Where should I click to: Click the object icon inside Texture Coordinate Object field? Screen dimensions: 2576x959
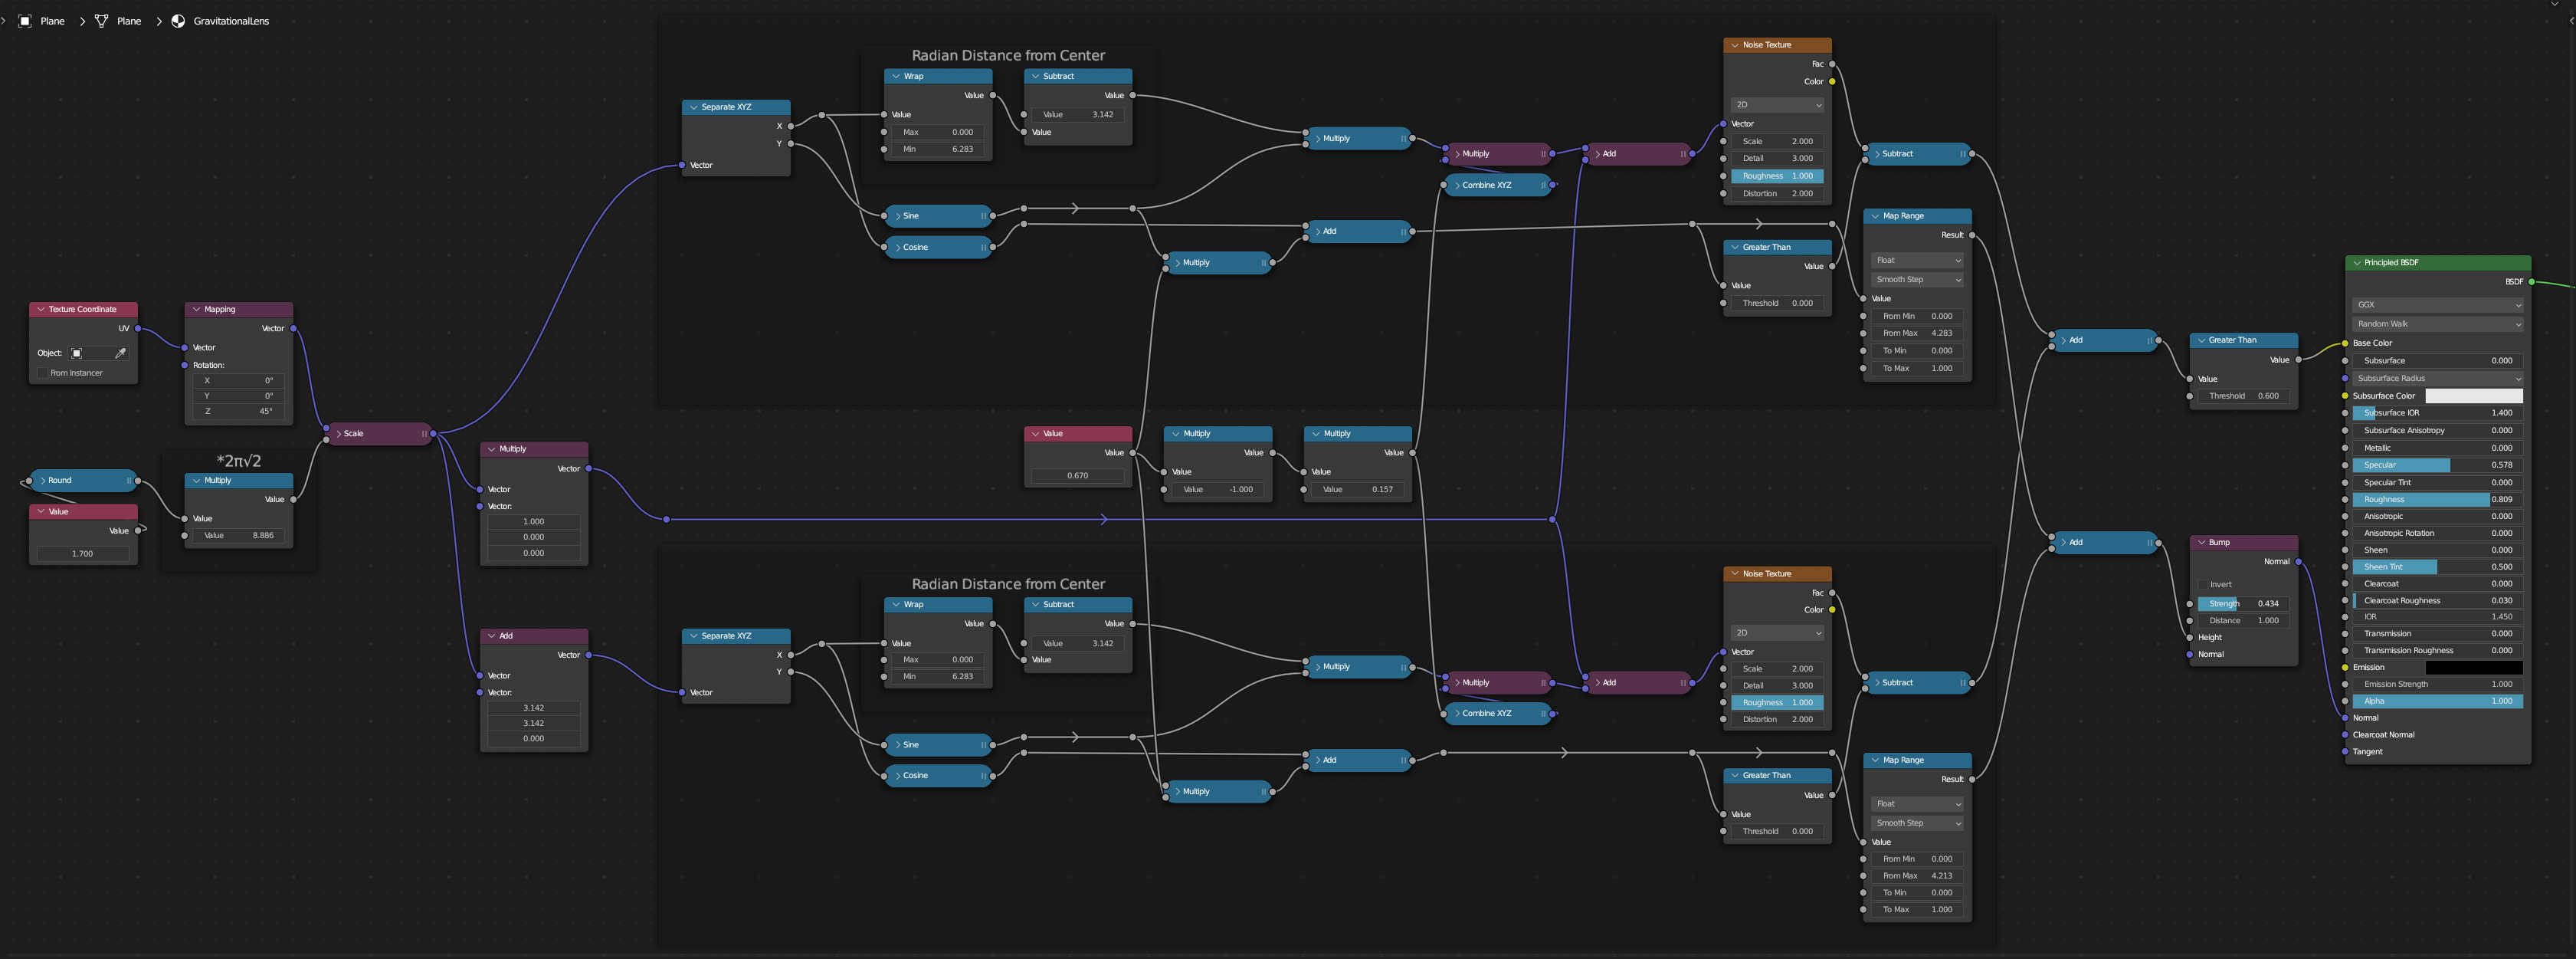[x=77, y=353]
